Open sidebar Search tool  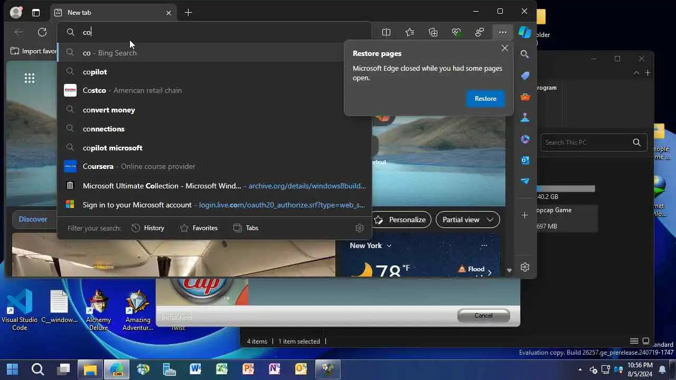[524, 54]
